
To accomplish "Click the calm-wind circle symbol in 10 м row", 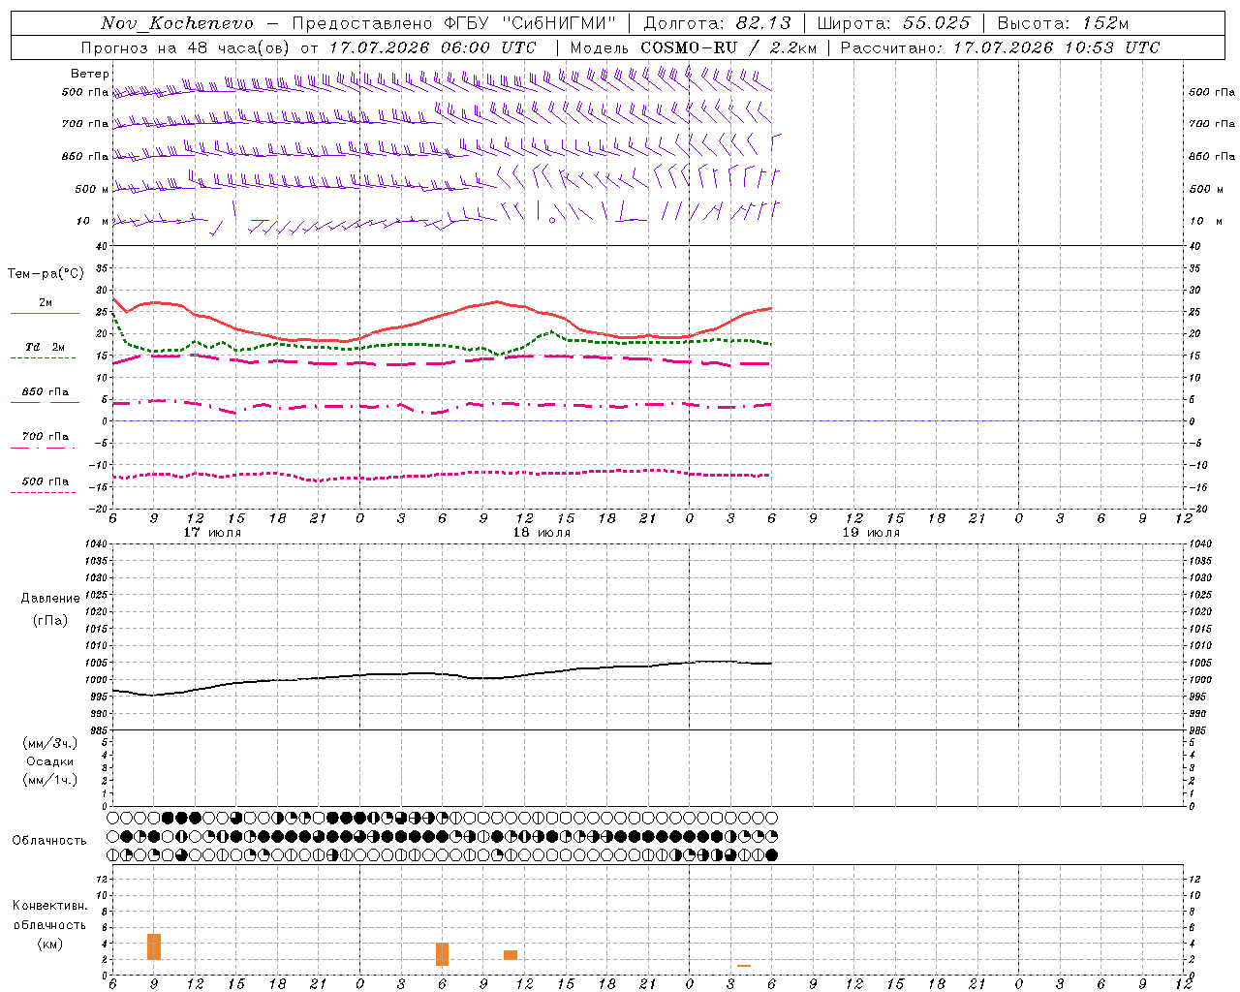I will [x=552, y=221].
